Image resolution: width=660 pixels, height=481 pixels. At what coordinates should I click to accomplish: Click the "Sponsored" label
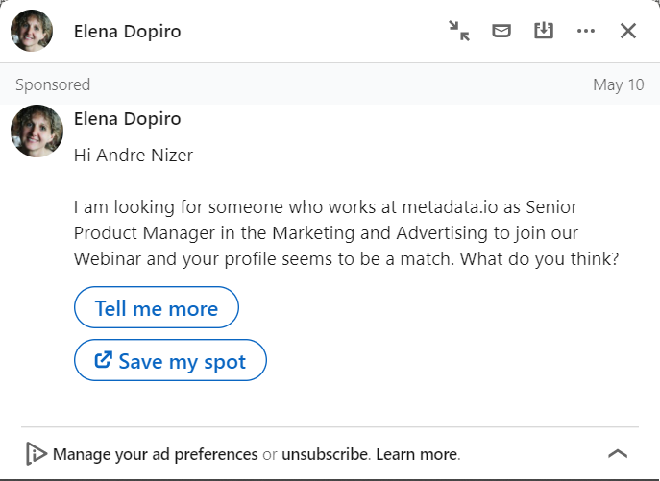(53, 84)
